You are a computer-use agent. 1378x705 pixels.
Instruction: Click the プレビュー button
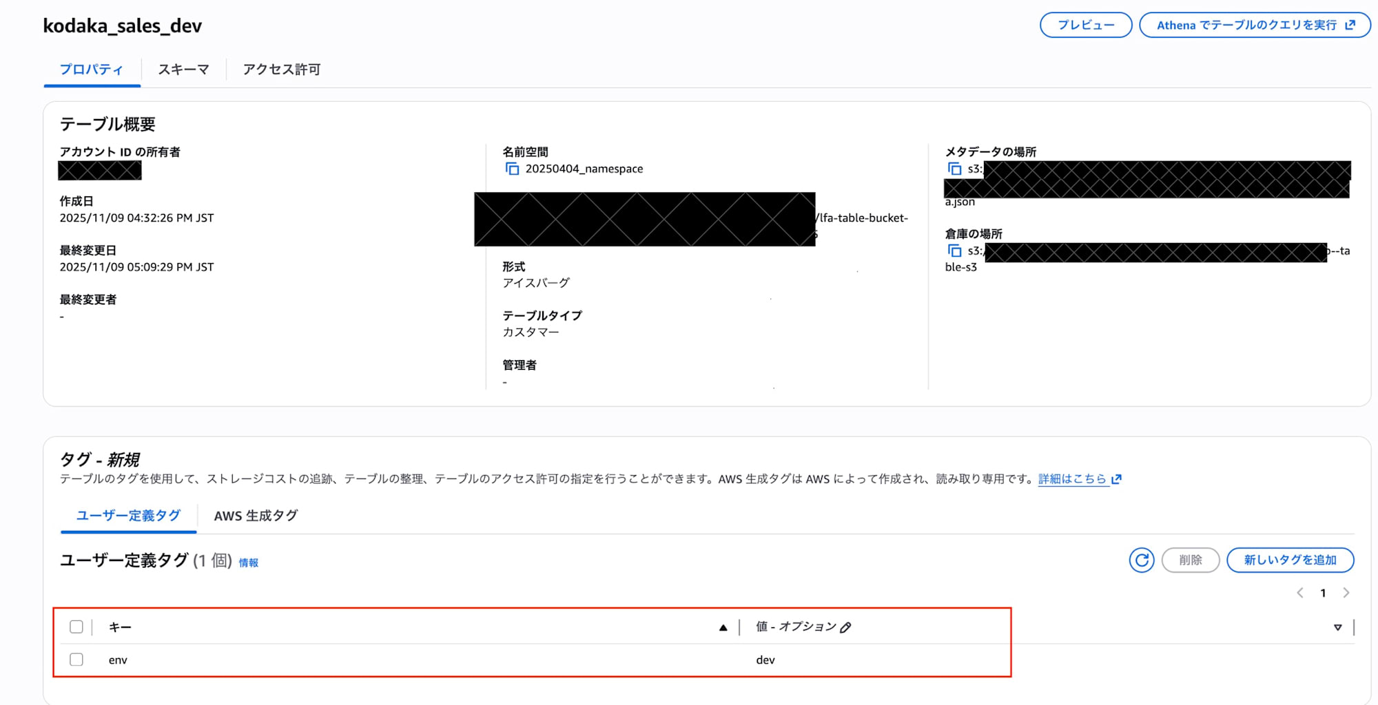click(1086, 25)
